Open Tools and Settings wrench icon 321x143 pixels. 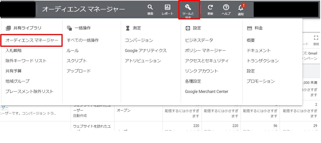tap(188, 8)
